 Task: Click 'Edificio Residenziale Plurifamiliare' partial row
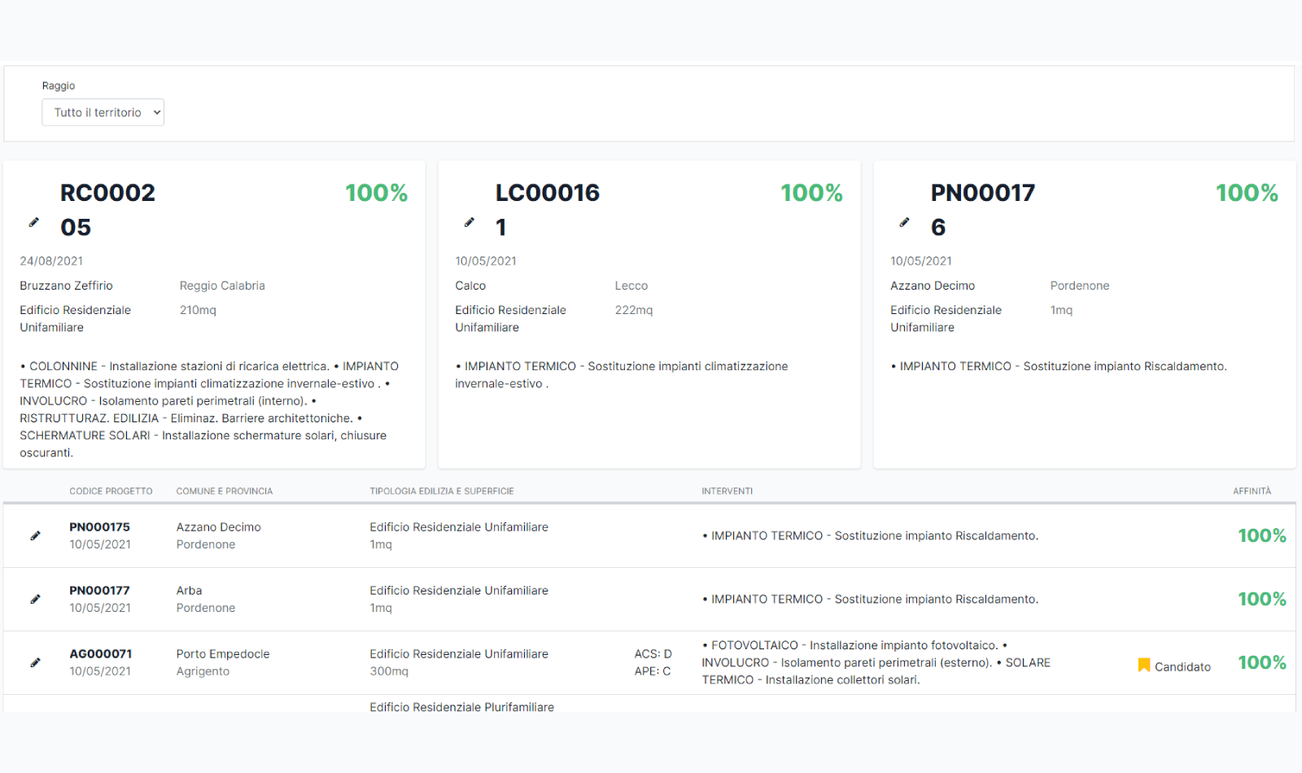[x=461, y=707]
